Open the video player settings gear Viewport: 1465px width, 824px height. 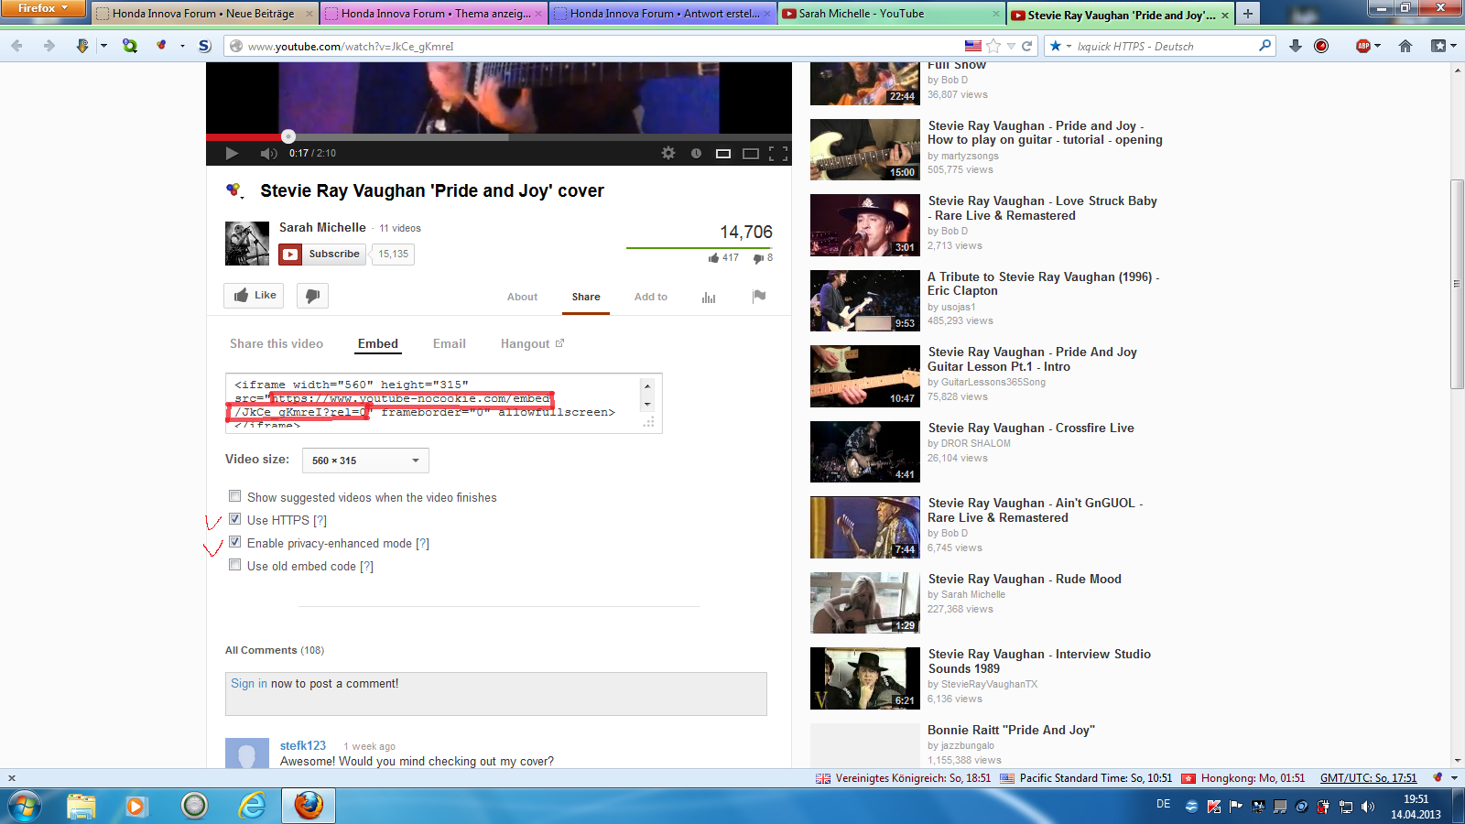[668, 153]
